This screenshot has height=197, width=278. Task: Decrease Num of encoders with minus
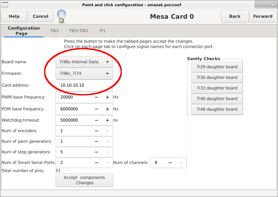[97, 131]
